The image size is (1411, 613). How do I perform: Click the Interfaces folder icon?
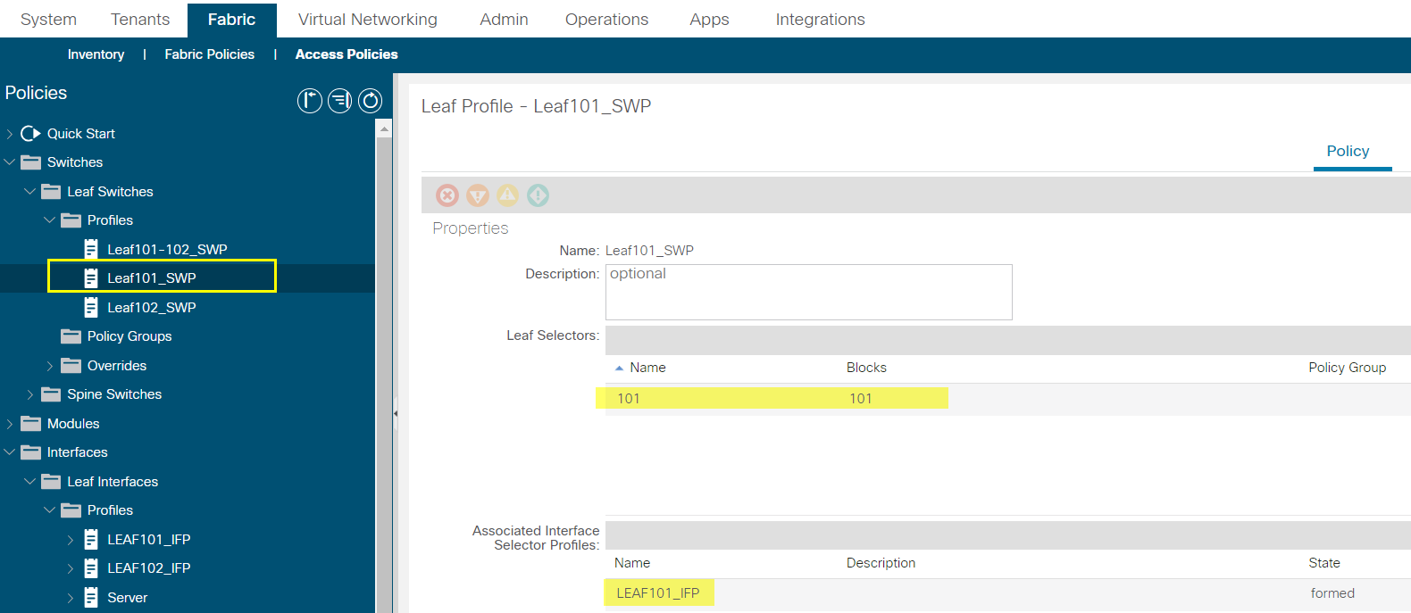31,452
